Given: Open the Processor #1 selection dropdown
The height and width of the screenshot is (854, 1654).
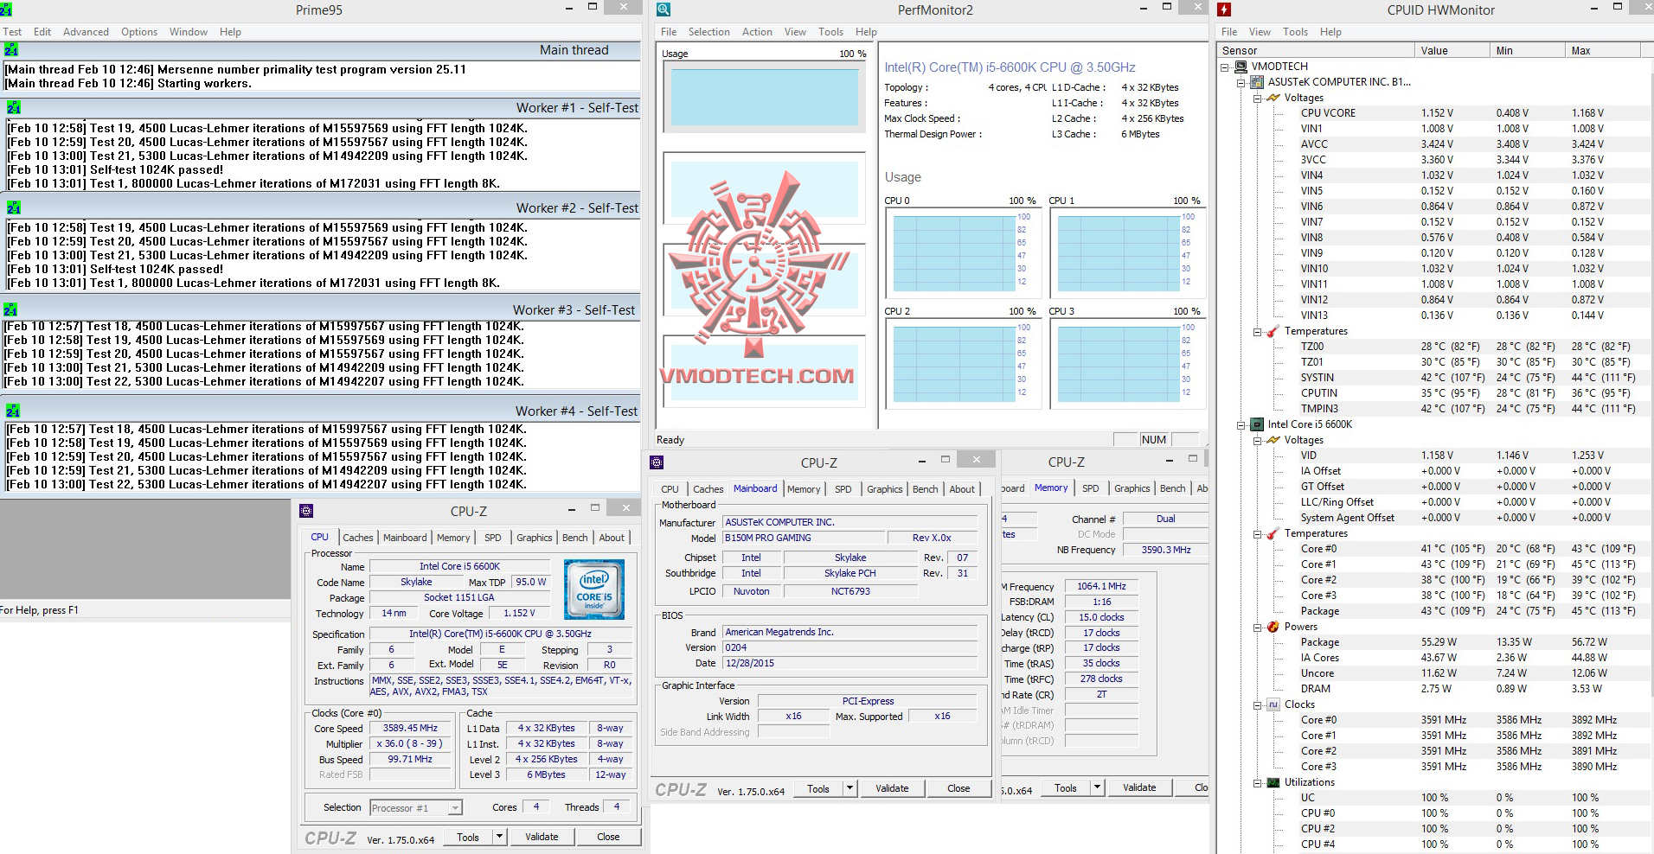Looking at the screenshot, I should tap(455, 808).
